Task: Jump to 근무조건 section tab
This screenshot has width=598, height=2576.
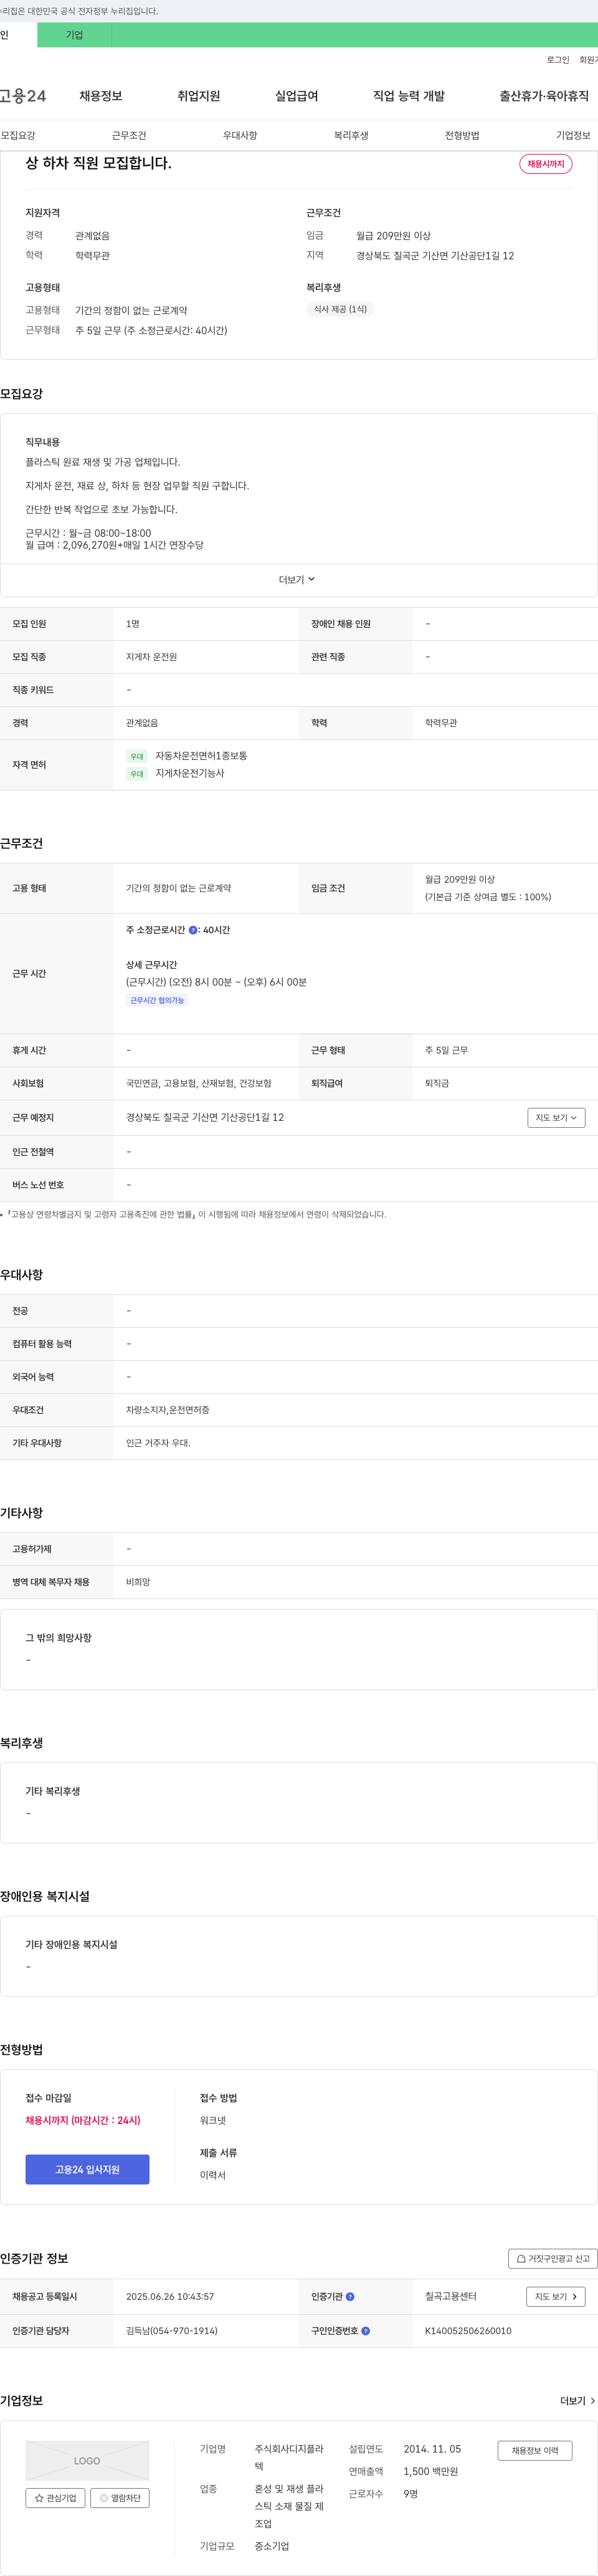Action: coord(129,135)
